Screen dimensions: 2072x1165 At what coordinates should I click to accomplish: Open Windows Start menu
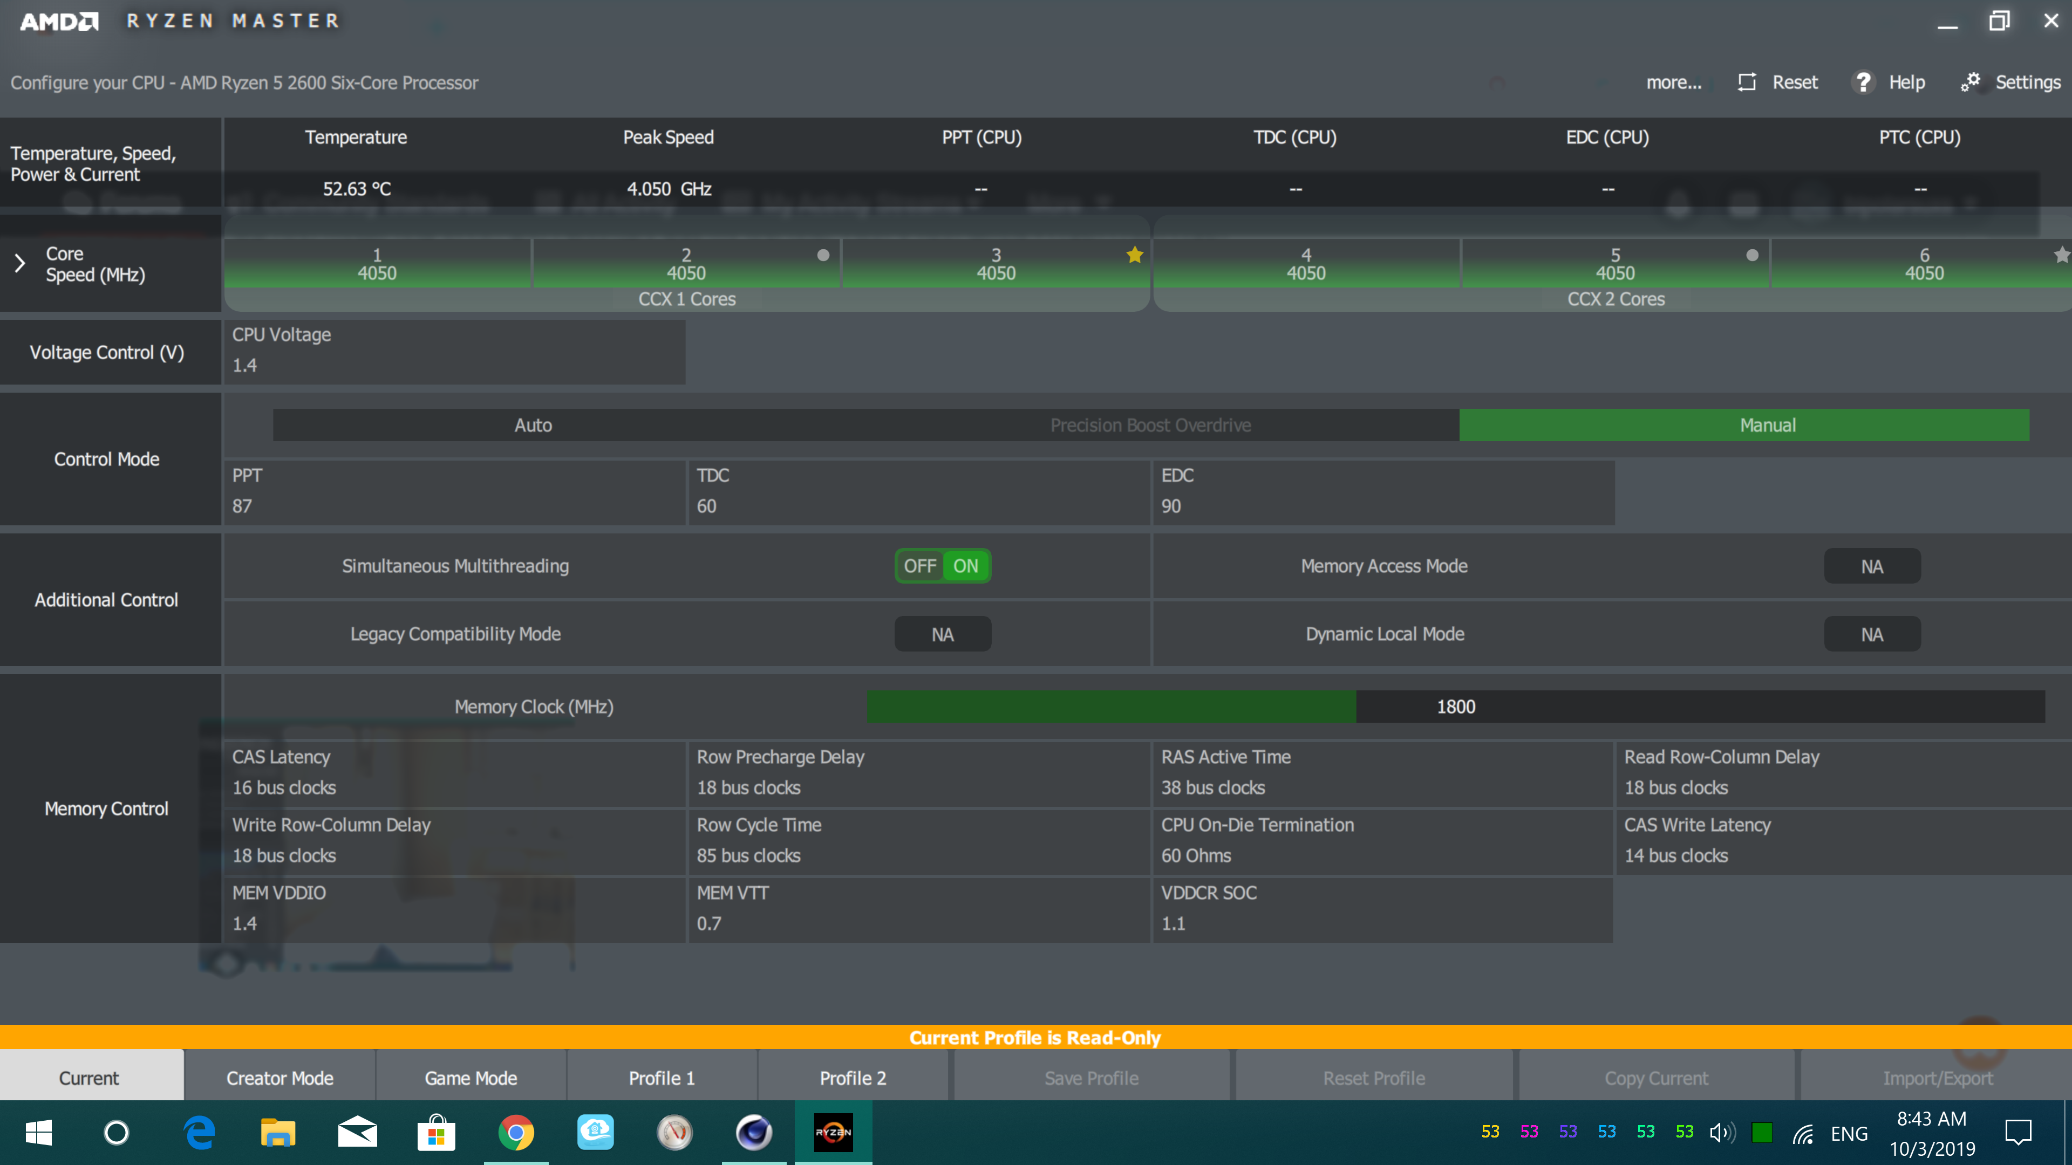coord(39,1133)
